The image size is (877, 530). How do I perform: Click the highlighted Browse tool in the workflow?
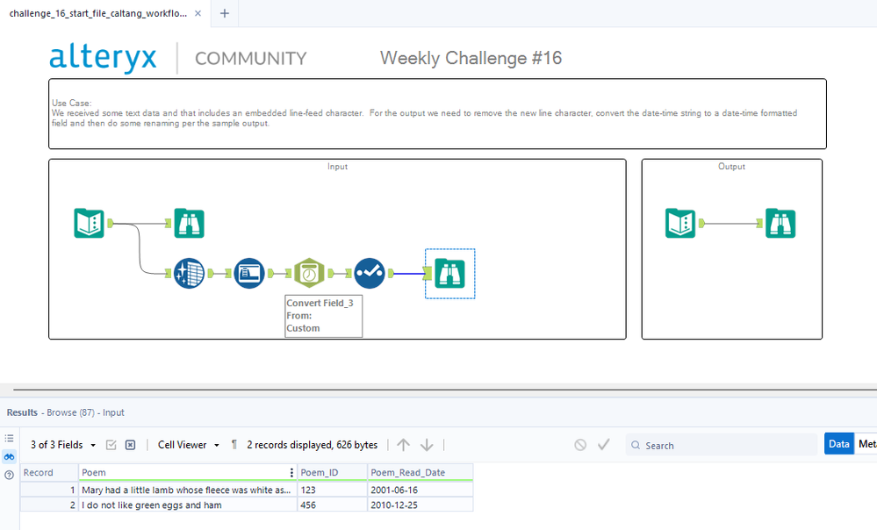[449, 274]
